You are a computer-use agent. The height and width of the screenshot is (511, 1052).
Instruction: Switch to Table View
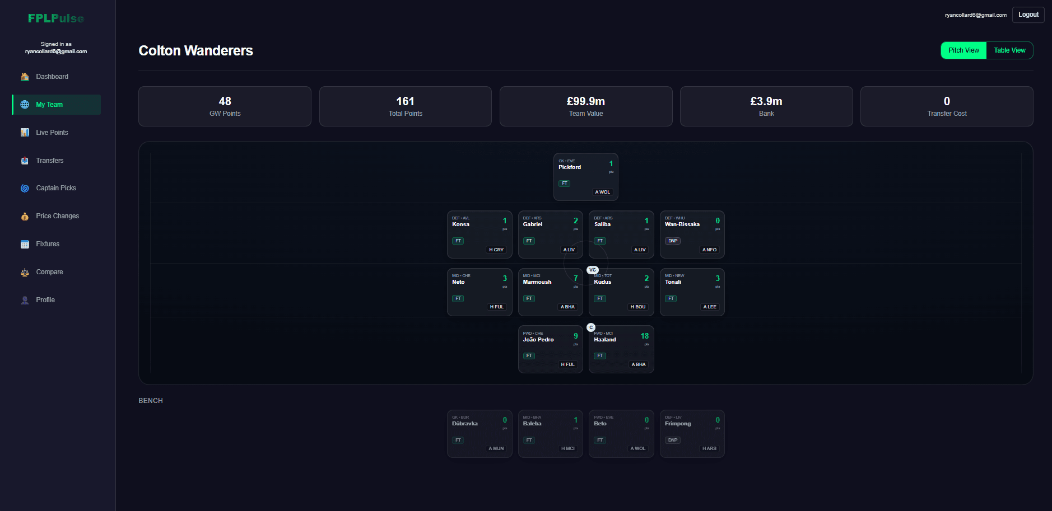(x=1009, y=50)
